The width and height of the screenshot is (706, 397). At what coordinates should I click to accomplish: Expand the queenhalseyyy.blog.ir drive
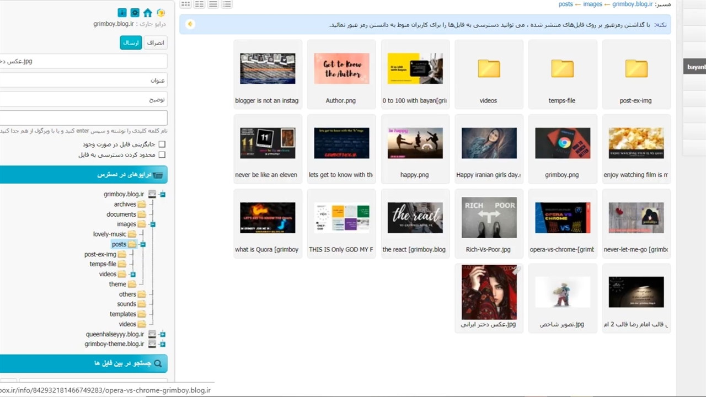coord(163,334)
